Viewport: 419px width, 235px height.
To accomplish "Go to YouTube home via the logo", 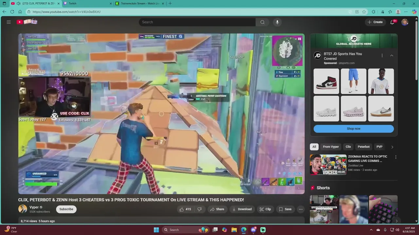I will click(x=27, y=22).
